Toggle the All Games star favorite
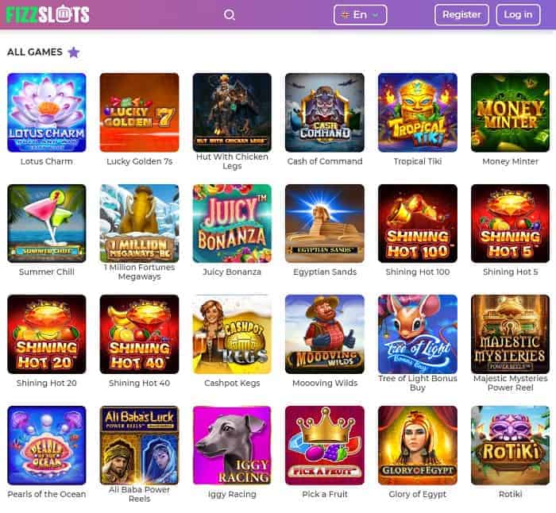 (74, 52)
